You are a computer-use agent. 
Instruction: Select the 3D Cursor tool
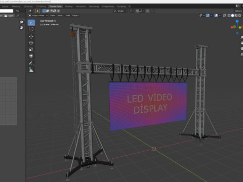point(31,29)
